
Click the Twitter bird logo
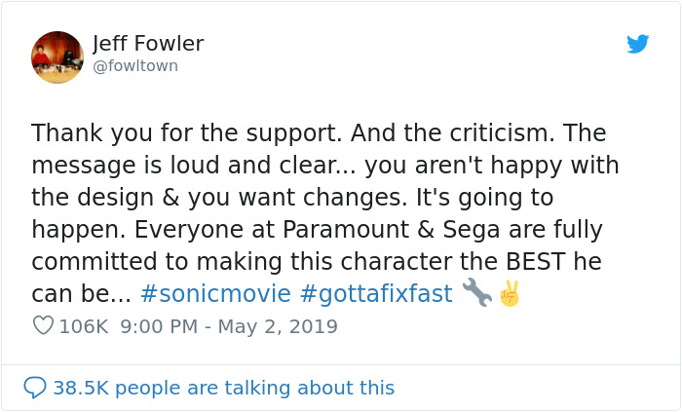(x=638, y=44)
